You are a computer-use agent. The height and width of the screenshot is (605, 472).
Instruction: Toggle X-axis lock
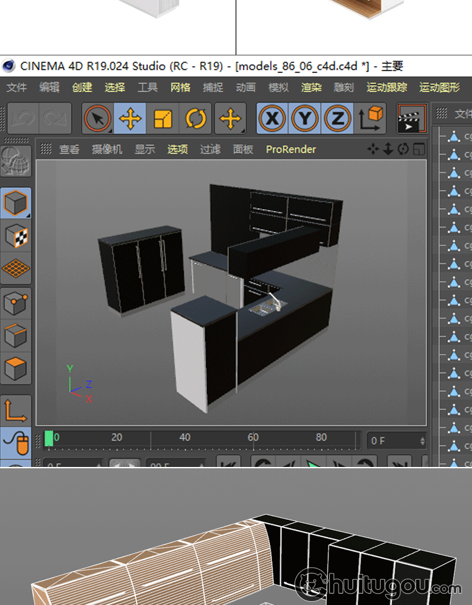[272, 118]
